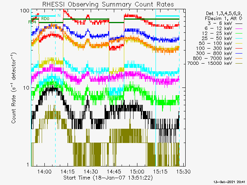This screenshot has width=247, height=185.
Task: Click the 'Count Rate (s-1 detector-1)' axis title
Action: 14,88
